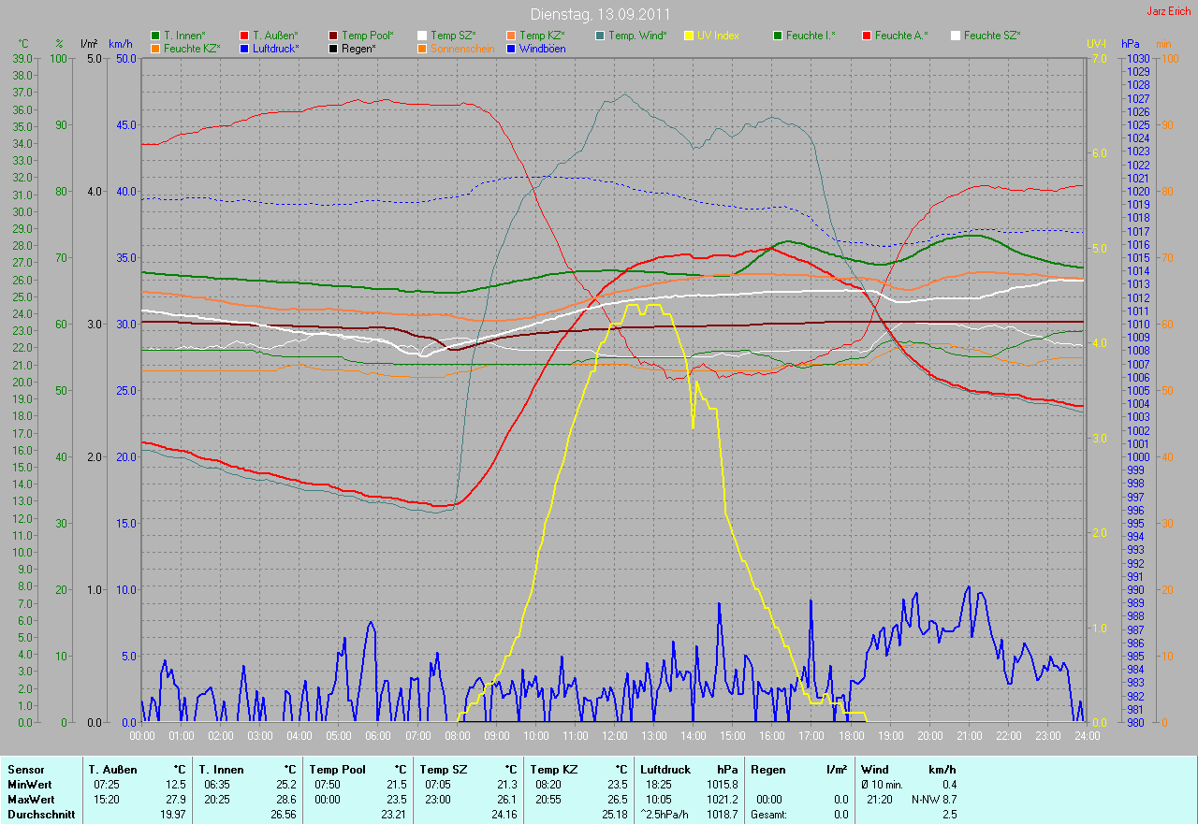1198x824 pixels.
Task: Click the teal Temp. Wind legend swatch
Action: pos(601,36)
